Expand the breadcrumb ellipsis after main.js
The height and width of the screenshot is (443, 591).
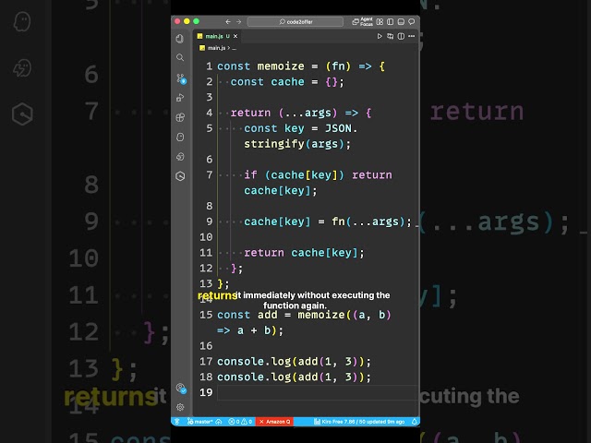click(234, 48)
